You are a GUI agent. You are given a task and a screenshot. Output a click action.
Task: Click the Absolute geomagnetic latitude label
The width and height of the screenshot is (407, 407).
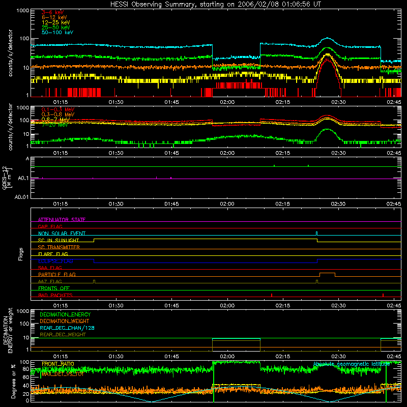(352, 364)
